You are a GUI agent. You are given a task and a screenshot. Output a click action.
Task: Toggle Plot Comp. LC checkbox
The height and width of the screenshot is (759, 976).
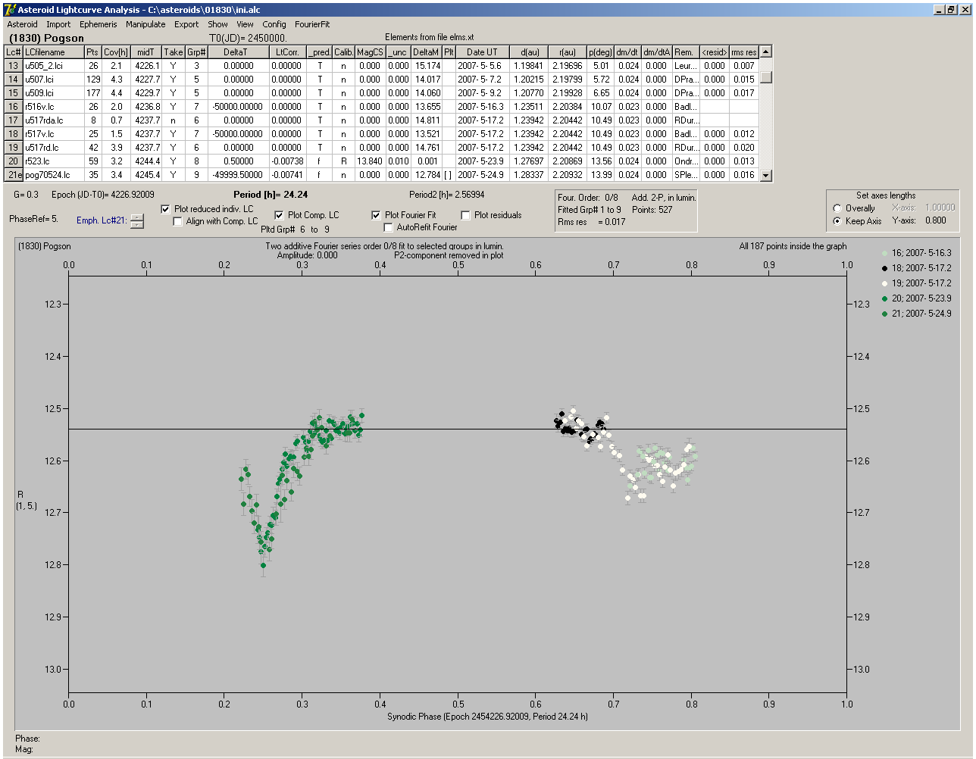coord(279,215)
